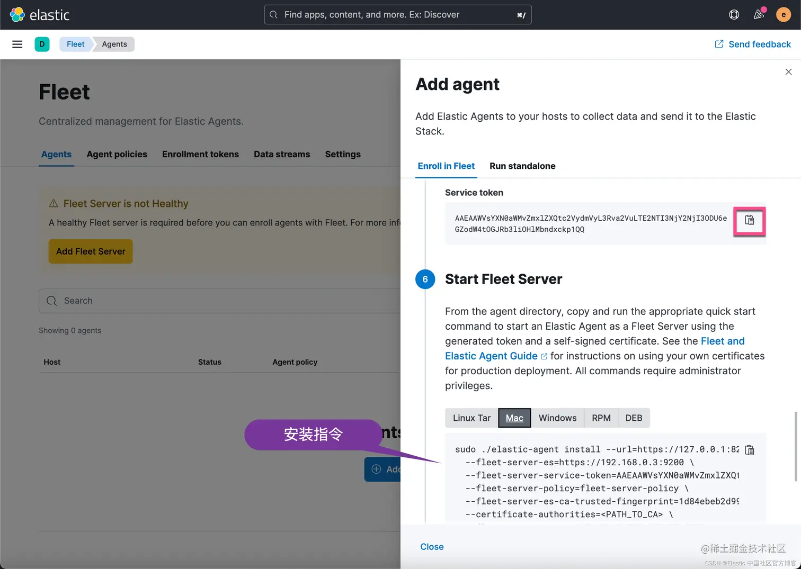This screenshot has height=569, width=801.
Task: Select the Enroll in Fleet tab
Action: click(446, 166)
